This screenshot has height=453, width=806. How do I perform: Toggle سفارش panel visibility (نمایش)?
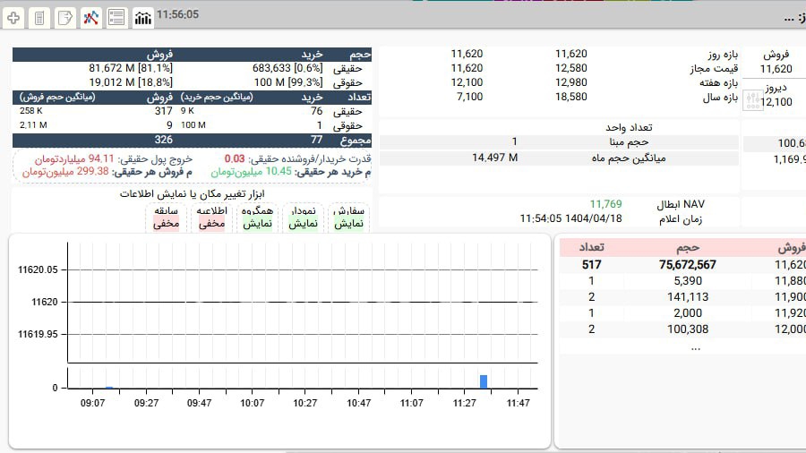pyautogui.click(x=349, y=224)
